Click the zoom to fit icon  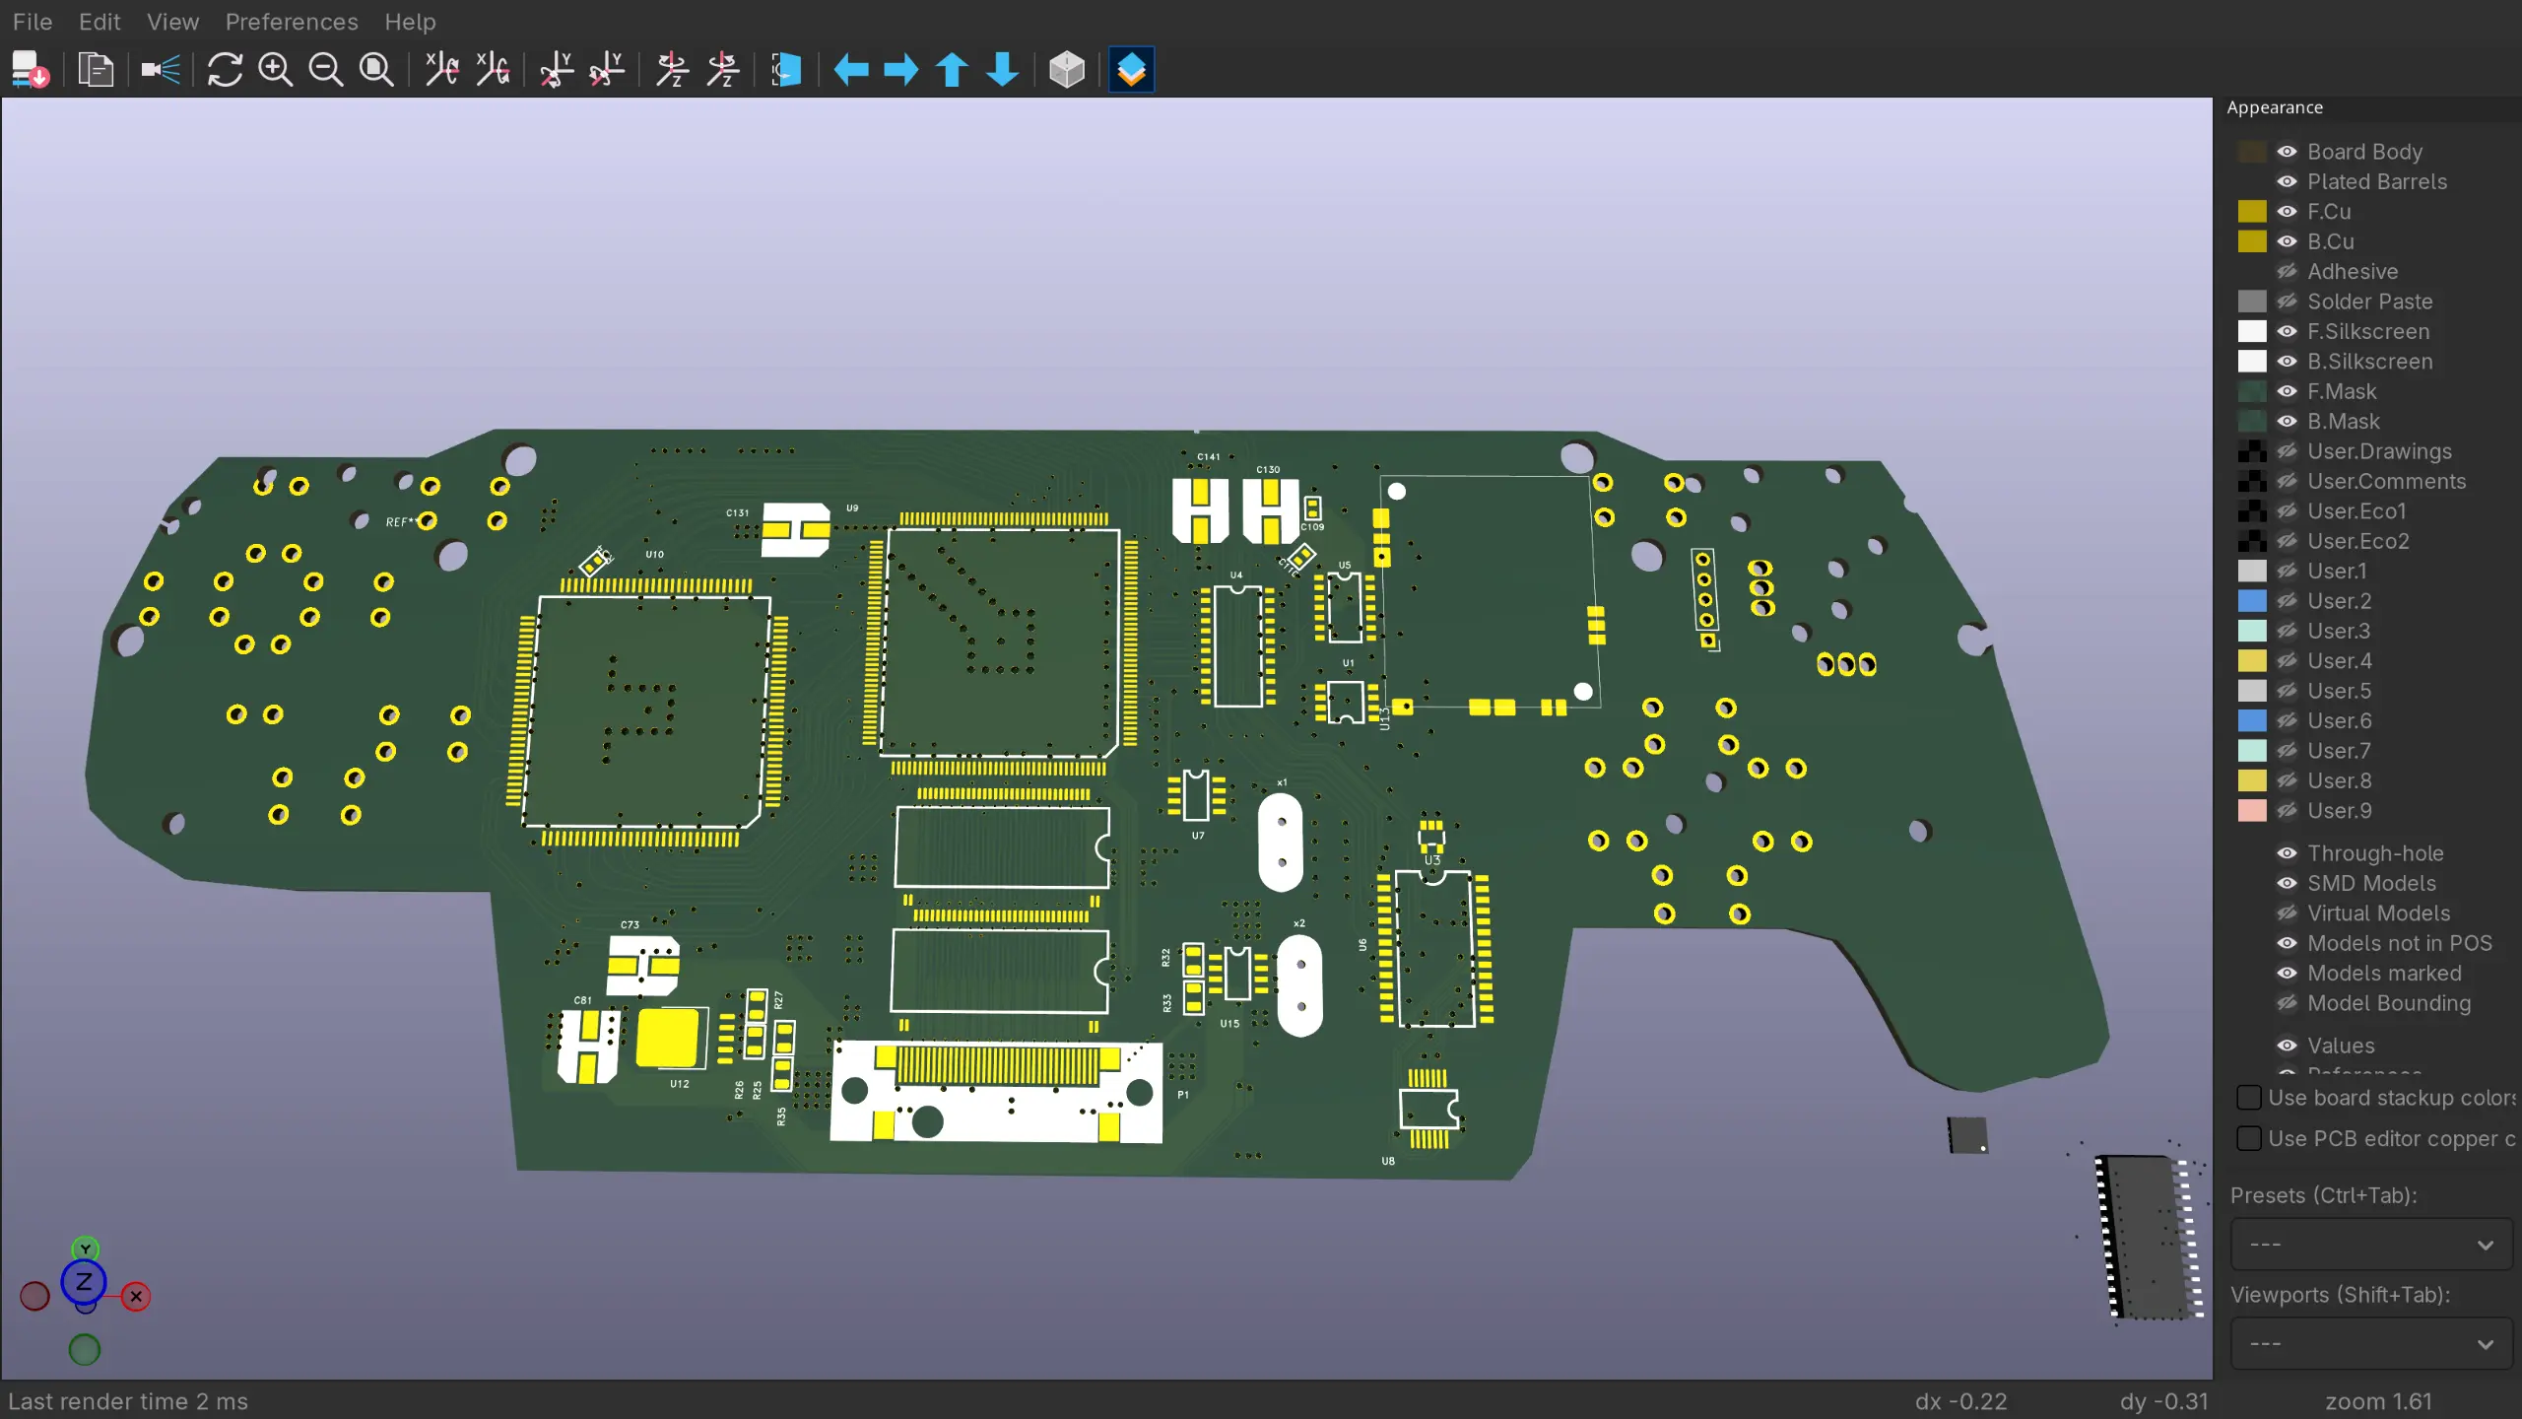point(376,70)
